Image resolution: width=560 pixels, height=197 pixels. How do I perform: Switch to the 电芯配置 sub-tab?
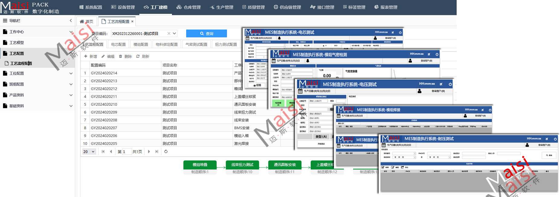pos(118,44)
